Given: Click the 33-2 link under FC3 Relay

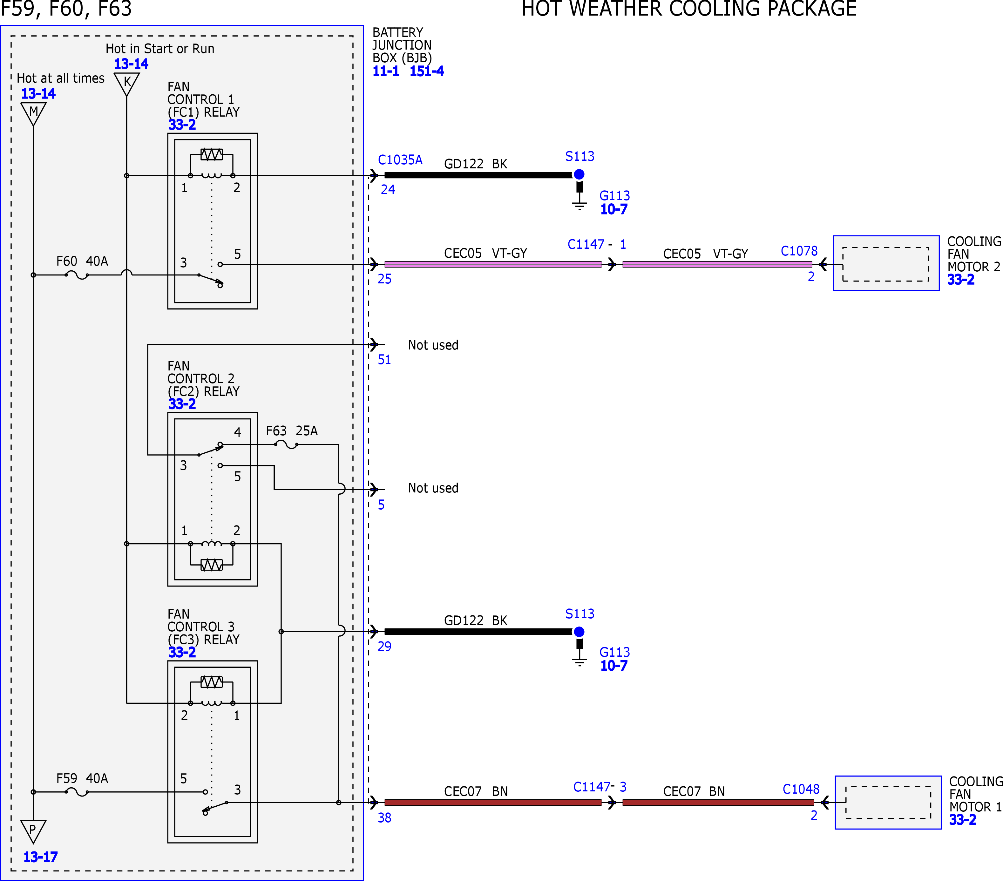Looking at the screenshot, I should (x=182, y=652).
